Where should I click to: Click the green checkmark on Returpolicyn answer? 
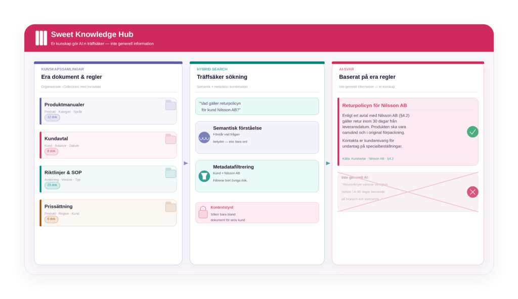[x=472, y=132]
